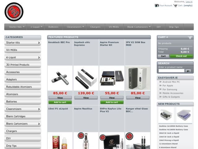Open For Samsung link
198x149 pixels.
click(170, 89)
